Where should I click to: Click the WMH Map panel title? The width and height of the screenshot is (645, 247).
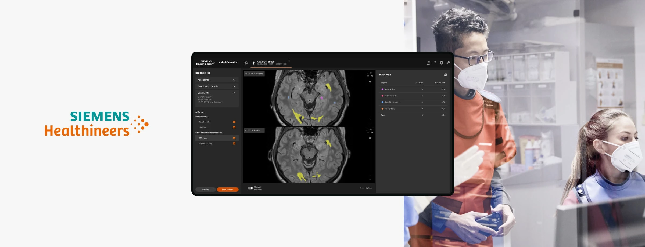(x=385, y=75)
